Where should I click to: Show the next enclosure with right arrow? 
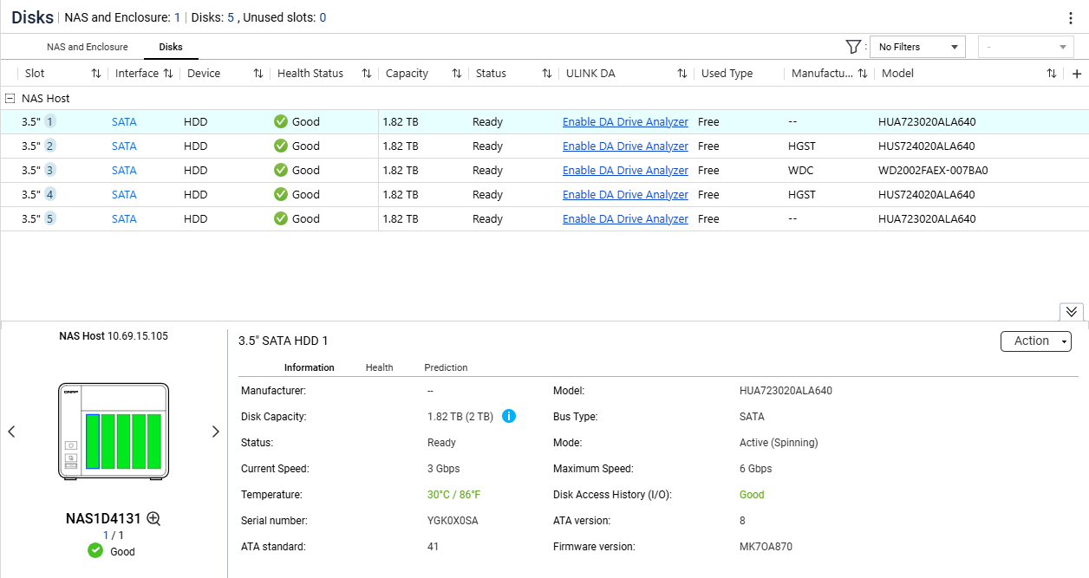[x=216, y=432]
